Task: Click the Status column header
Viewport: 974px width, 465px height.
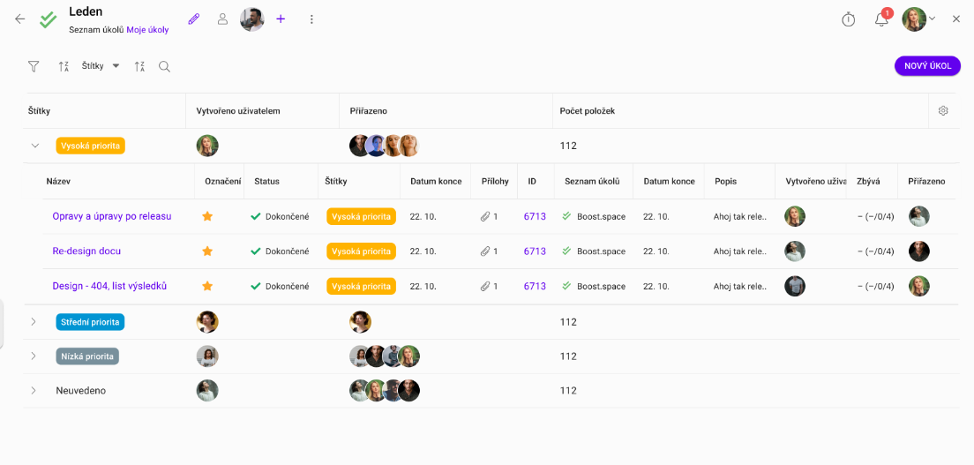Action: tap(266, 181)
